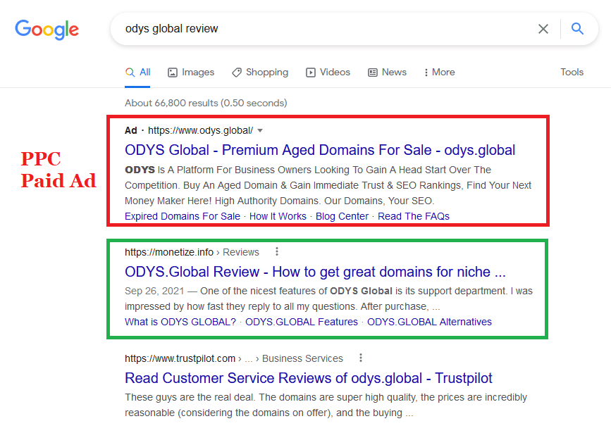The image size is (611, 433).
Task: Open the ODYS Global Premium Aged Domains ad
Action: (320, 150)
